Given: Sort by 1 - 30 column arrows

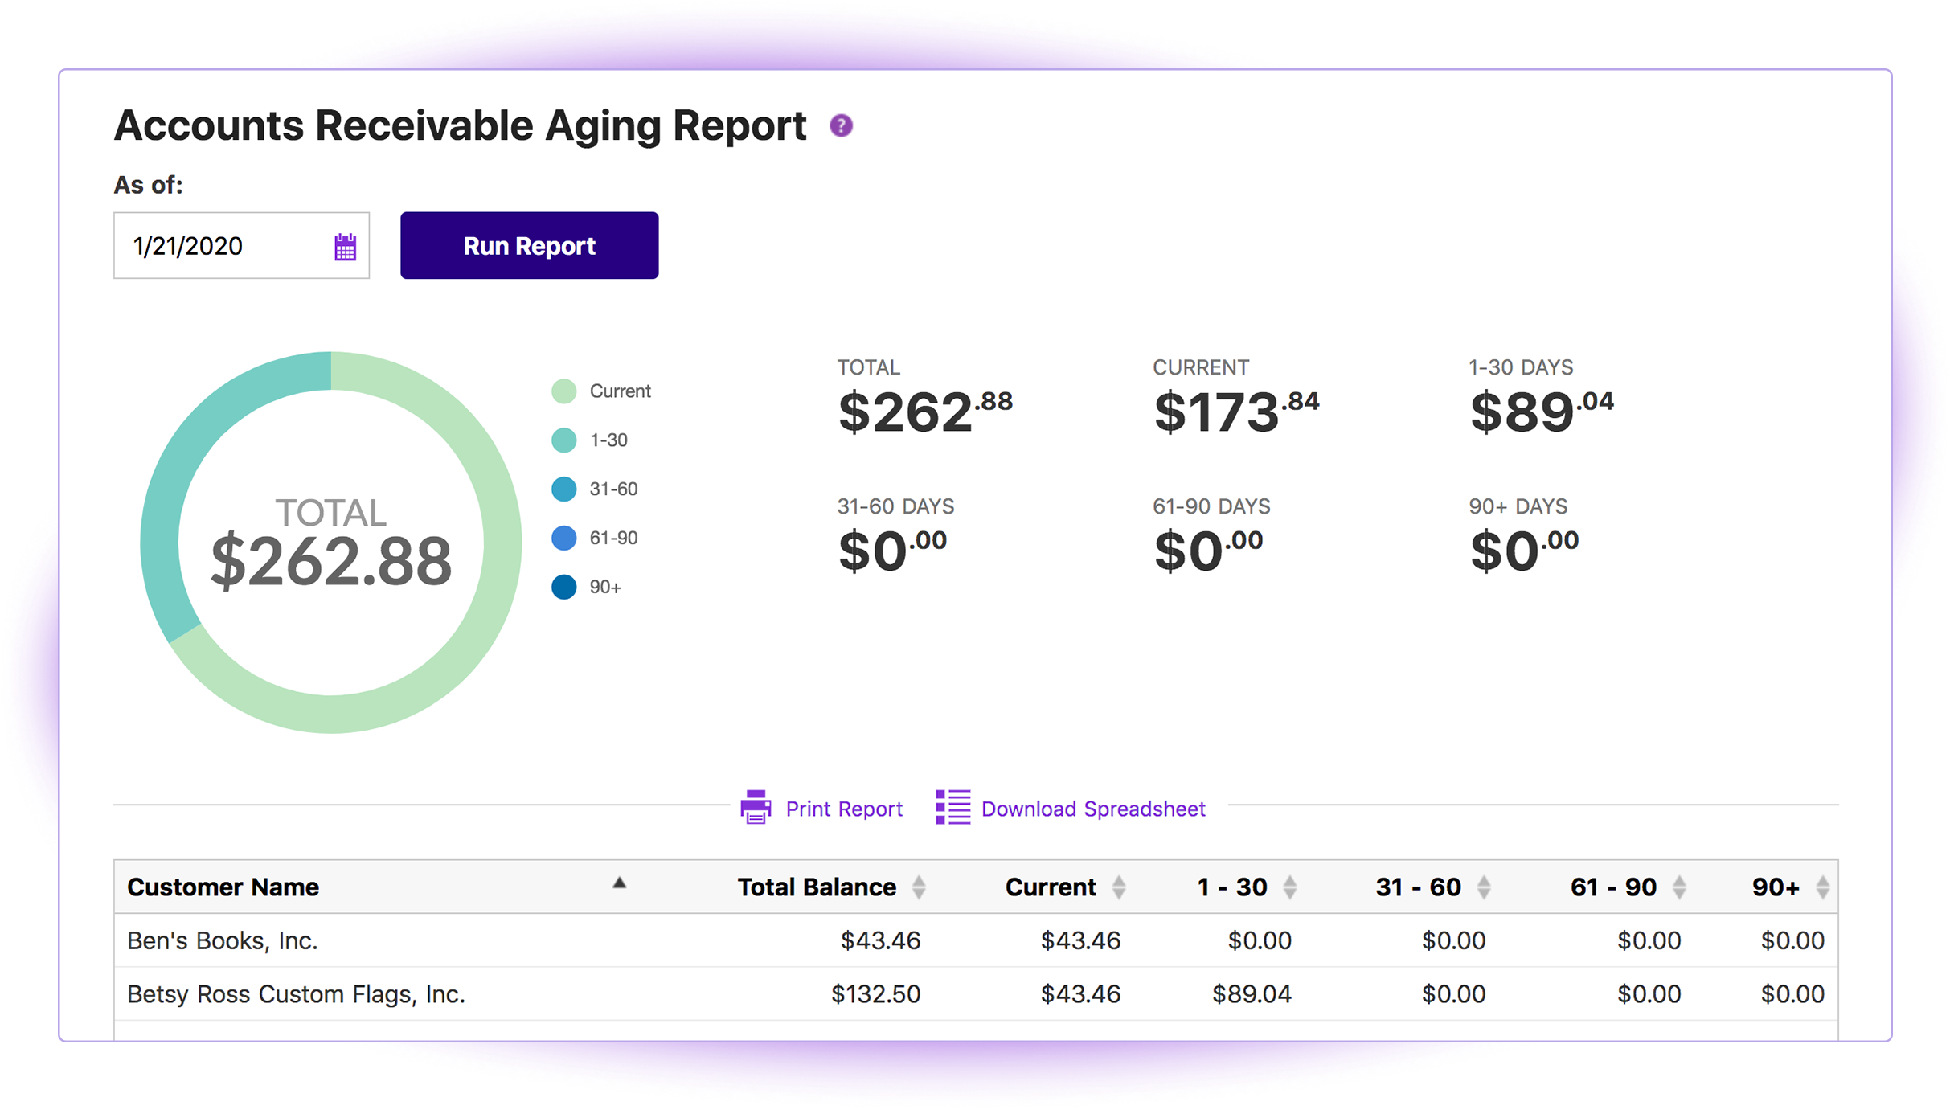Looking at the screenshot, I should point(1289,887).
